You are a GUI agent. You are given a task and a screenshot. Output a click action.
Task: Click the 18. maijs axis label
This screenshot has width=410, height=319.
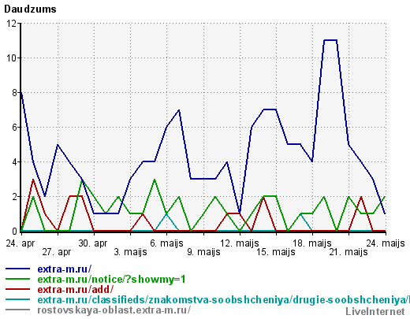click(312, 243)
